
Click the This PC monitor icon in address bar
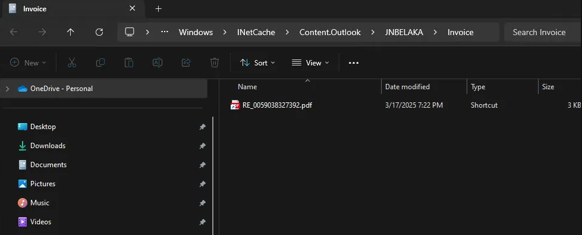click(x=130, y=32)
